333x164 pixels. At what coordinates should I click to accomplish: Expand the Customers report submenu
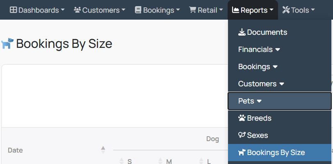[261, 84]
